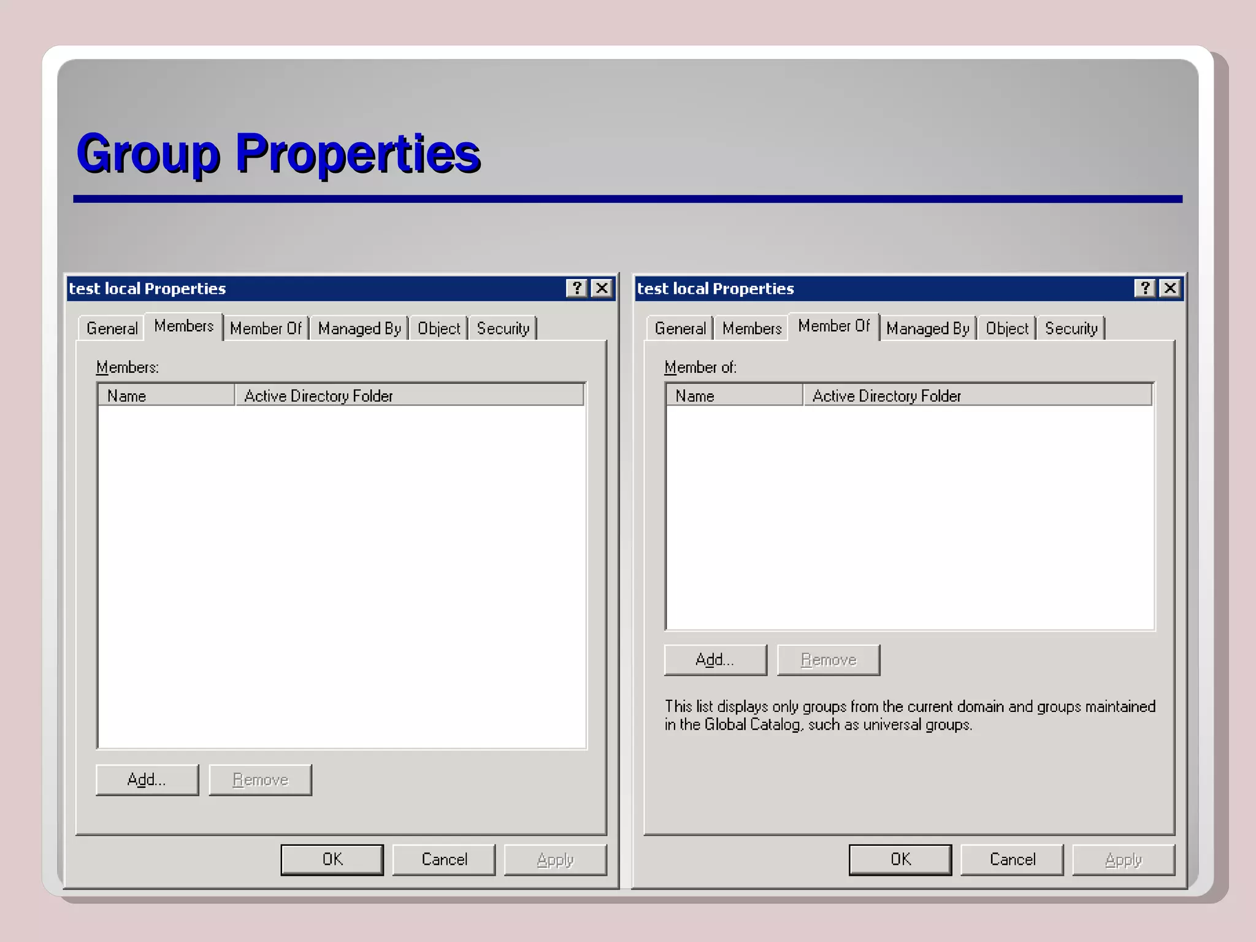Open Managed By tab in left dialog

[359, 328]
